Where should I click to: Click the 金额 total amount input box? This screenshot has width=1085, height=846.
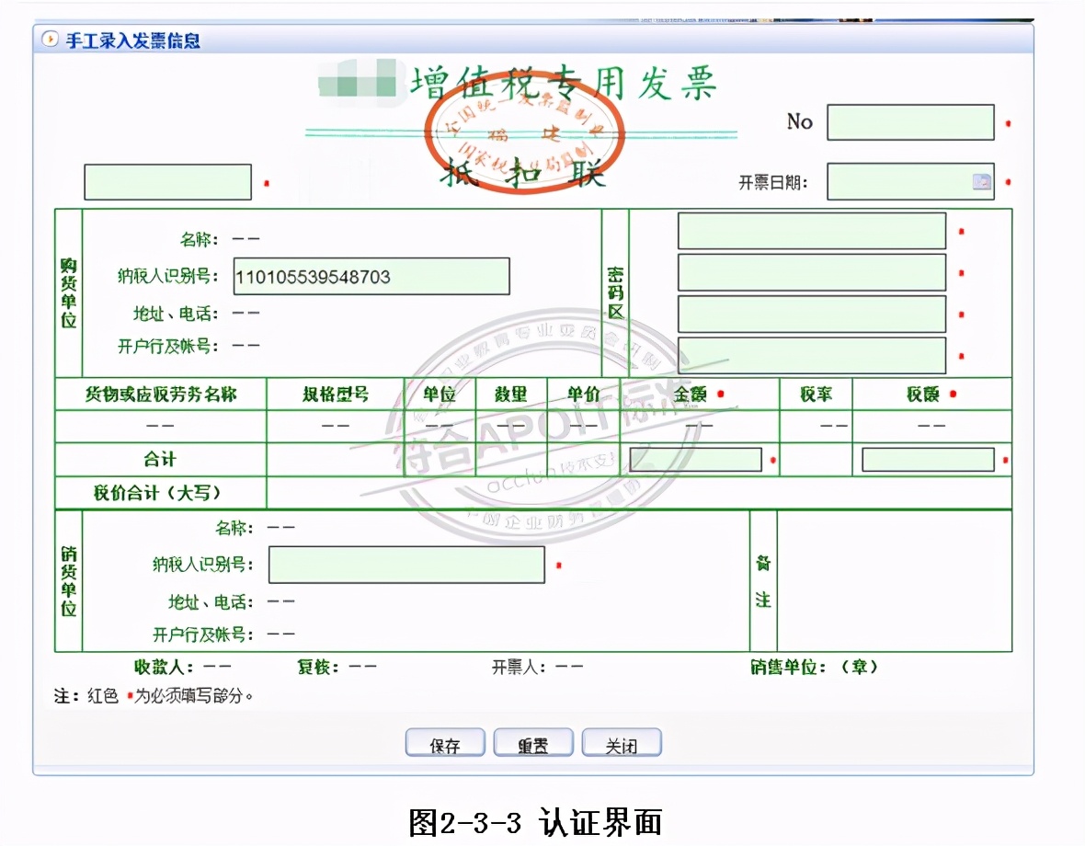tap(696, 458)
